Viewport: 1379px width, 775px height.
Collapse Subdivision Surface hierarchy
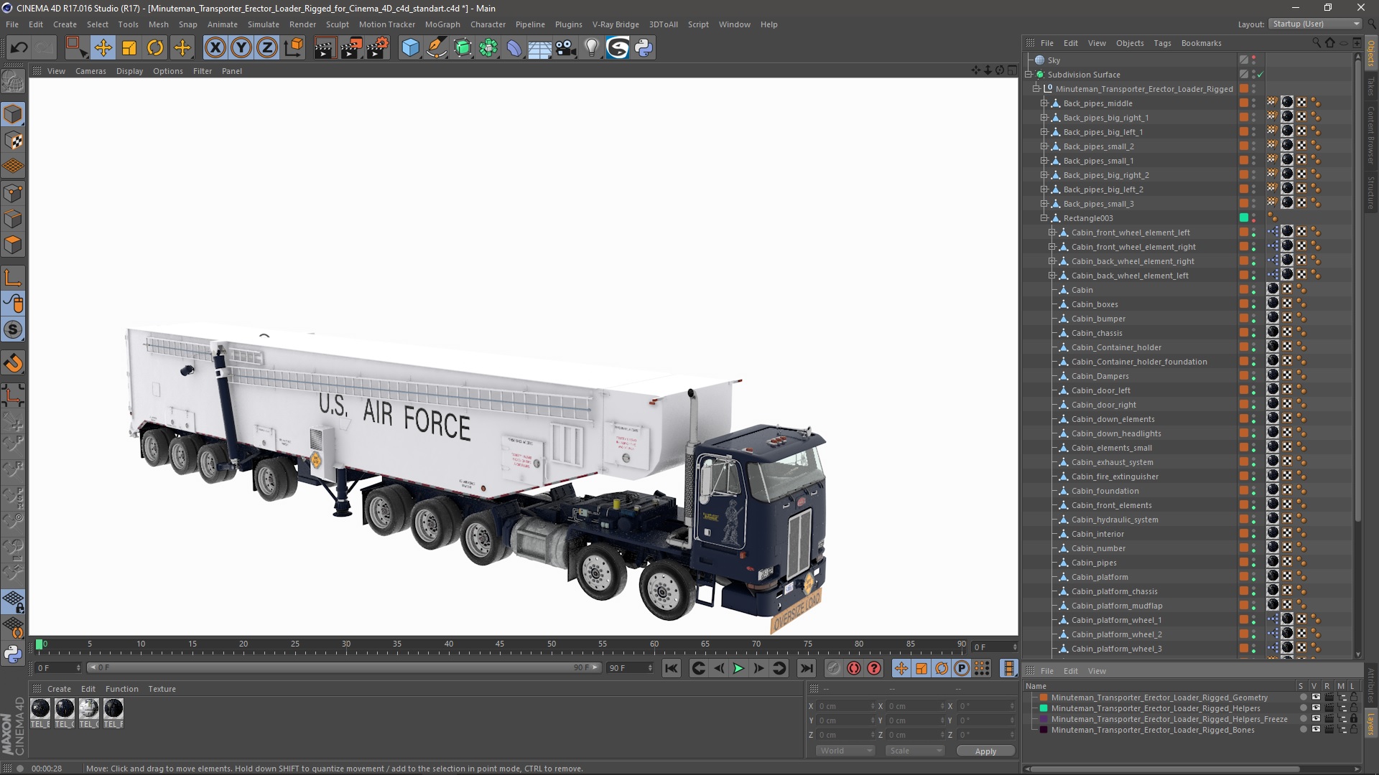[x=1029, y=75]
